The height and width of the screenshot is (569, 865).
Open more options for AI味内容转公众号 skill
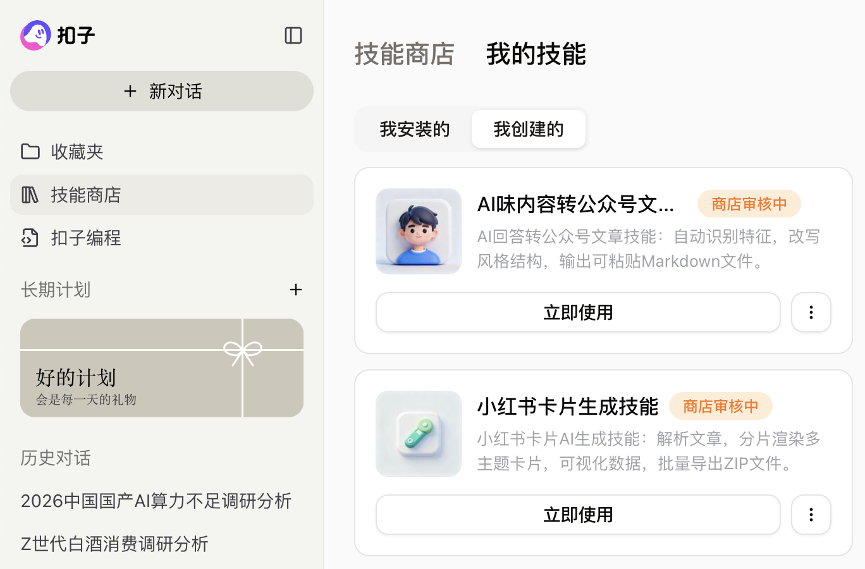(x=811, y=312)
